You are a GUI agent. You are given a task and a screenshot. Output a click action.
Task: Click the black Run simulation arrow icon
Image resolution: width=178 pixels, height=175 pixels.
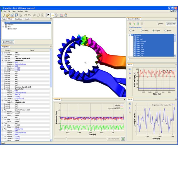(48, 15)
